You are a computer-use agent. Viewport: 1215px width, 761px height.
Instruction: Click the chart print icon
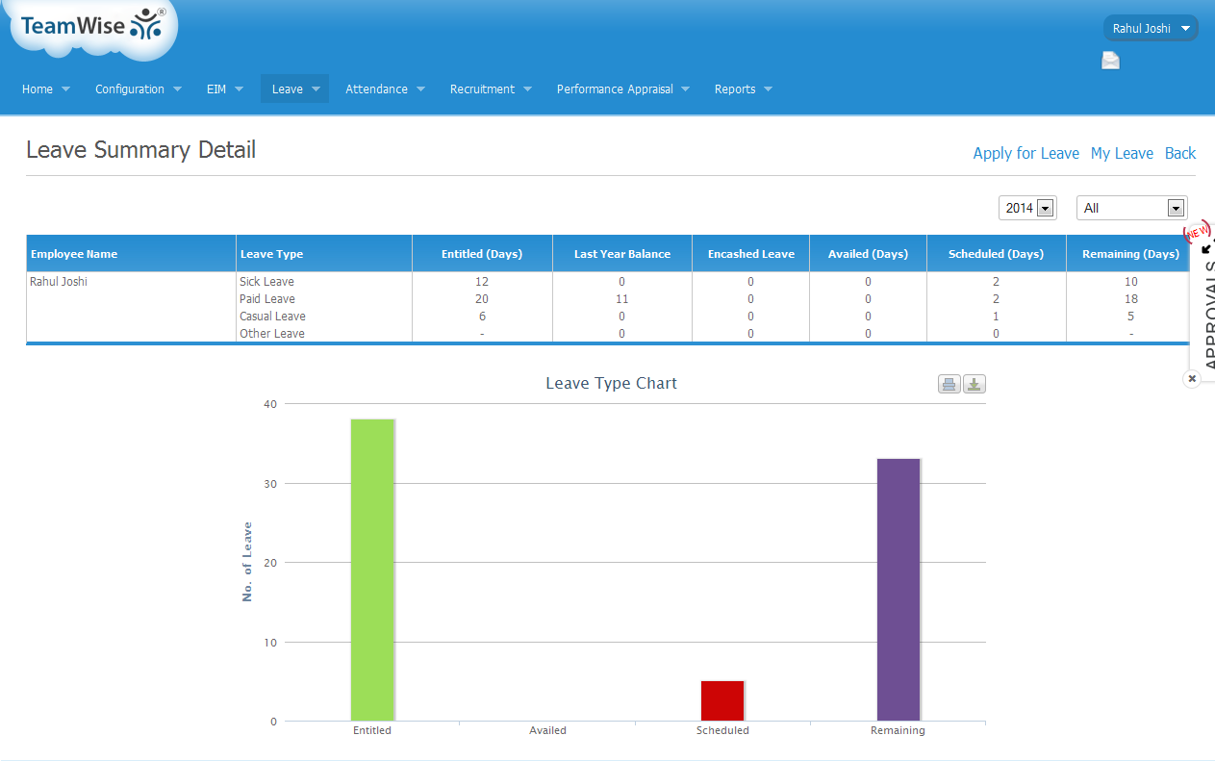point(949,385)
